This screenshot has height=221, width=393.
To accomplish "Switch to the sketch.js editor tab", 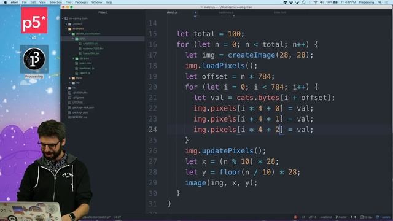I will click(x=172, y=12).
